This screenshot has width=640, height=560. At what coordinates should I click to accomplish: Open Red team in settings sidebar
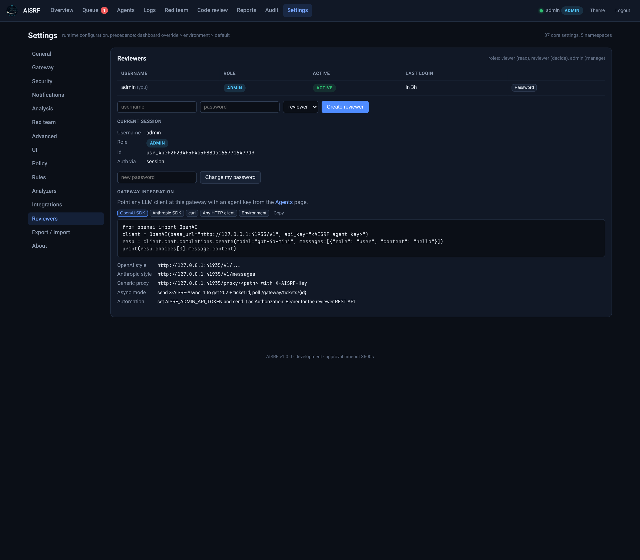[x=66, y=122]
